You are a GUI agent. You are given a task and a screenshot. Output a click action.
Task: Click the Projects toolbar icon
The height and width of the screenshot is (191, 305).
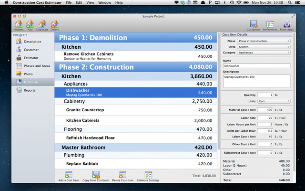19,24
